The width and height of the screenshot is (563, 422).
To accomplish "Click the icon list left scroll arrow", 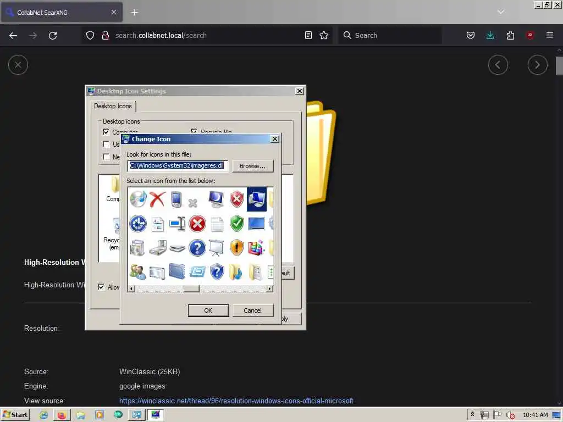I will click(x=132, y=288).
